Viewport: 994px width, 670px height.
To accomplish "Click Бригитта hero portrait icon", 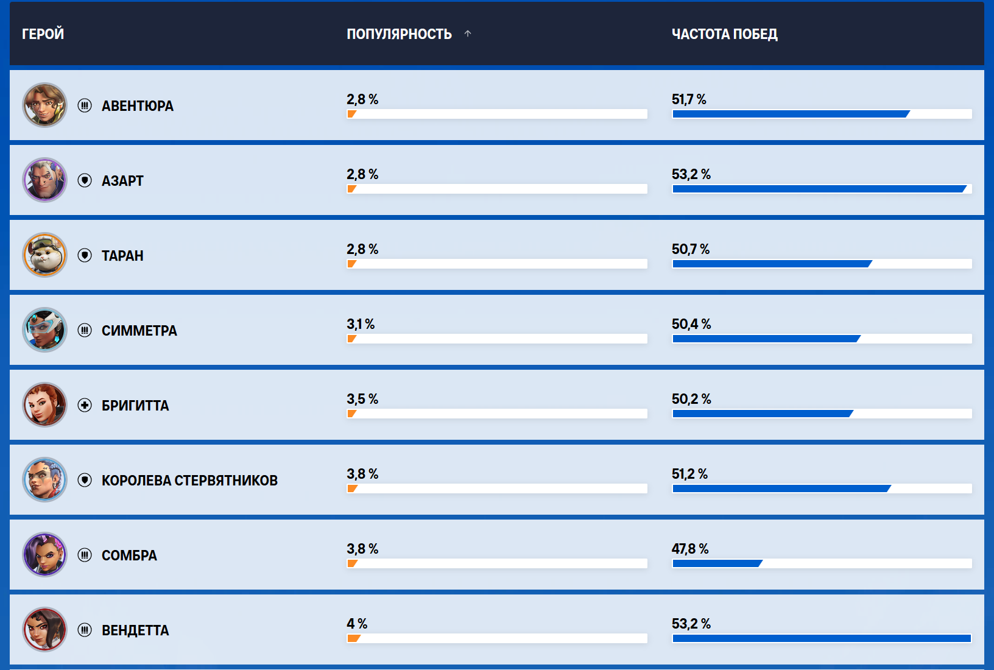I will [44, 405].
